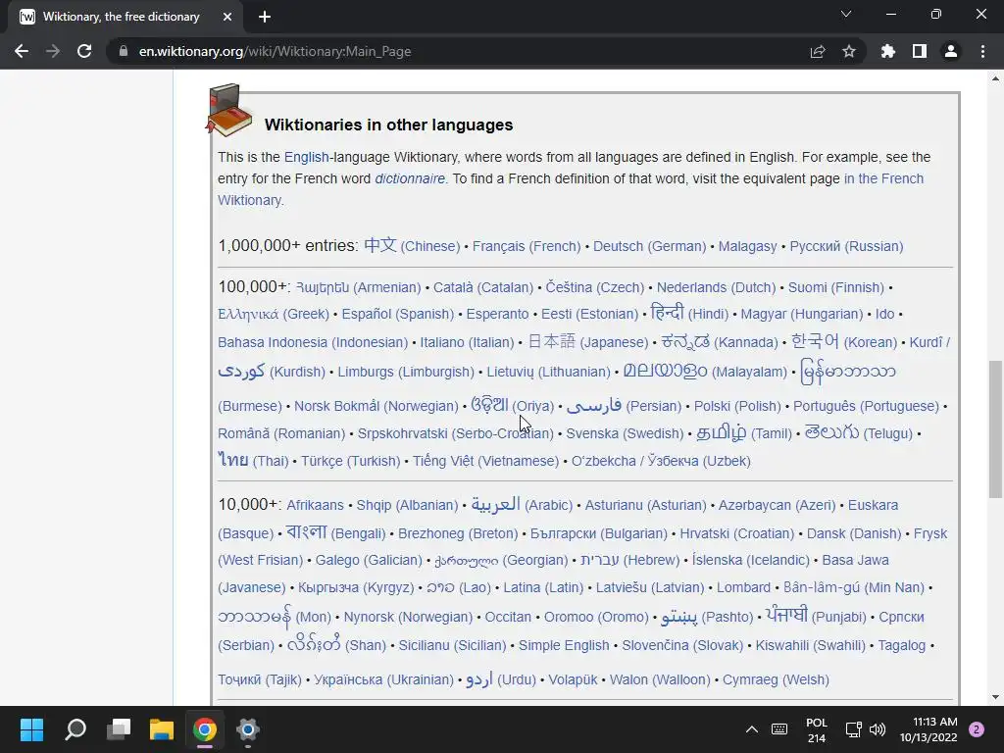
Task: Open the Türkçe (Turkish) link
Action: click(x=350, y=462)
